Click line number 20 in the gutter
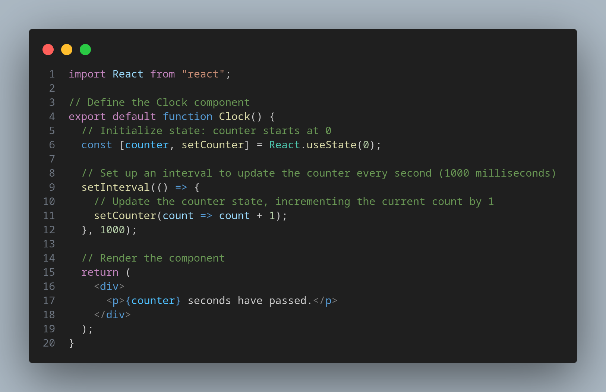The width and height of the screenshot is (606, 392). 49,343
